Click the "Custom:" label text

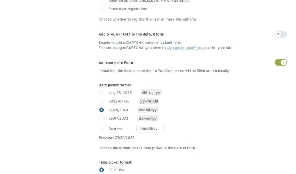pyautogui.click(x=115, y=129)
